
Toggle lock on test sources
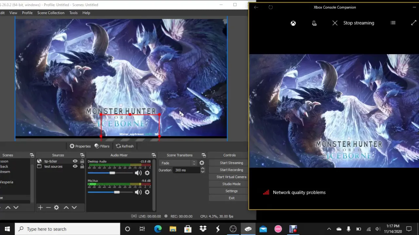click(82, 166)
